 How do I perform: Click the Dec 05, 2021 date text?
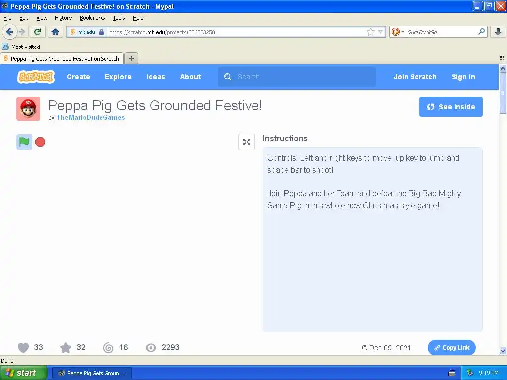390,348
